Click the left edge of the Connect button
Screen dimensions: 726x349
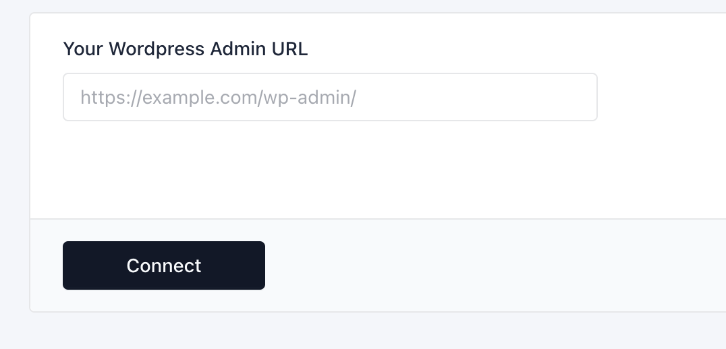69,265
